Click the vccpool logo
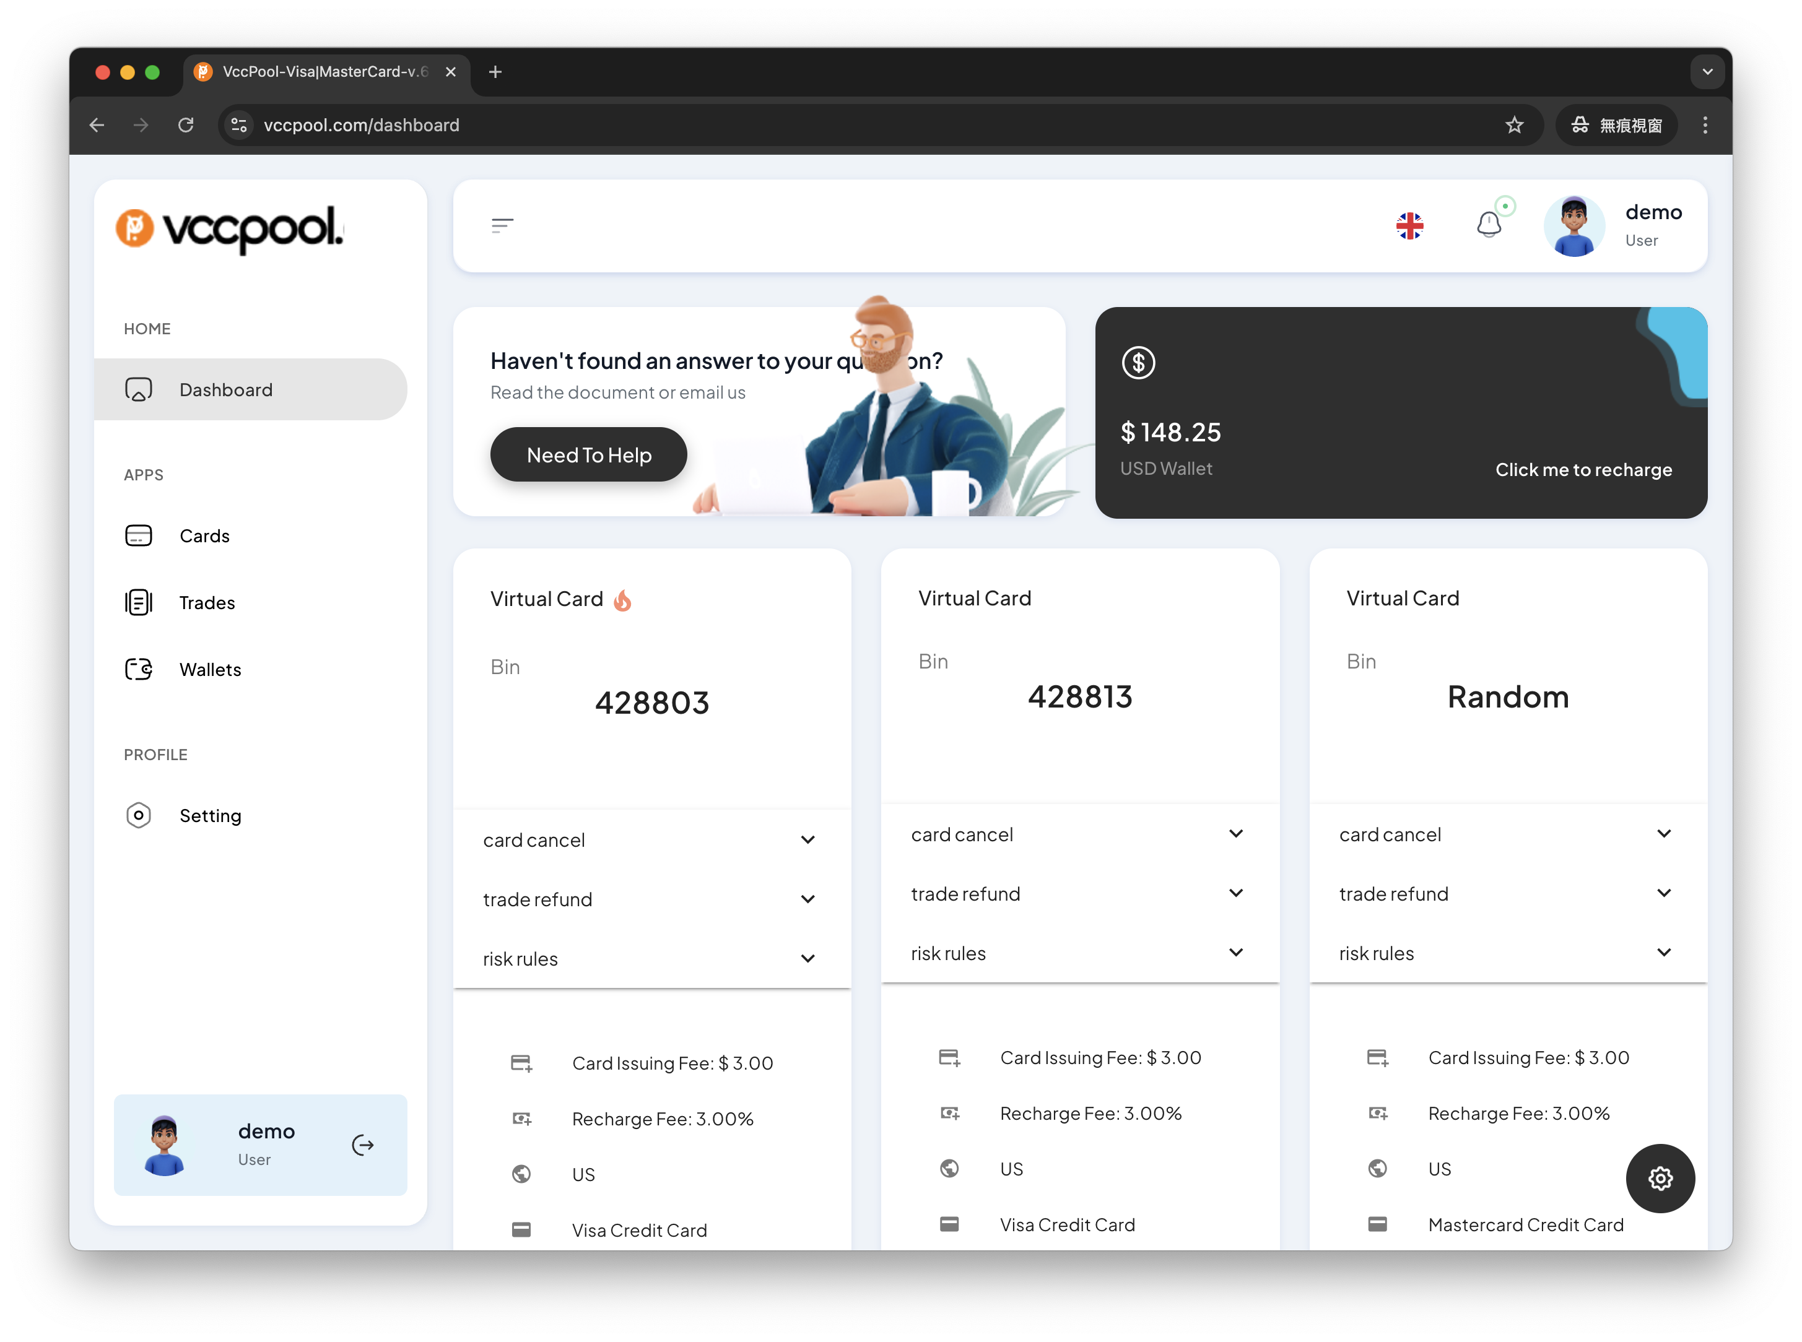Viewport: 1802px width, 1342px height. click(230, 227)
